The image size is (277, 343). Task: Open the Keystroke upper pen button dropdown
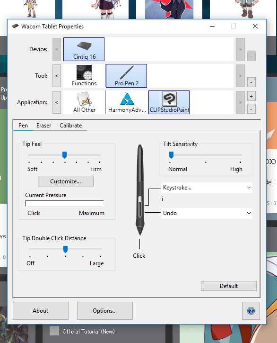[x=207, y=188]
